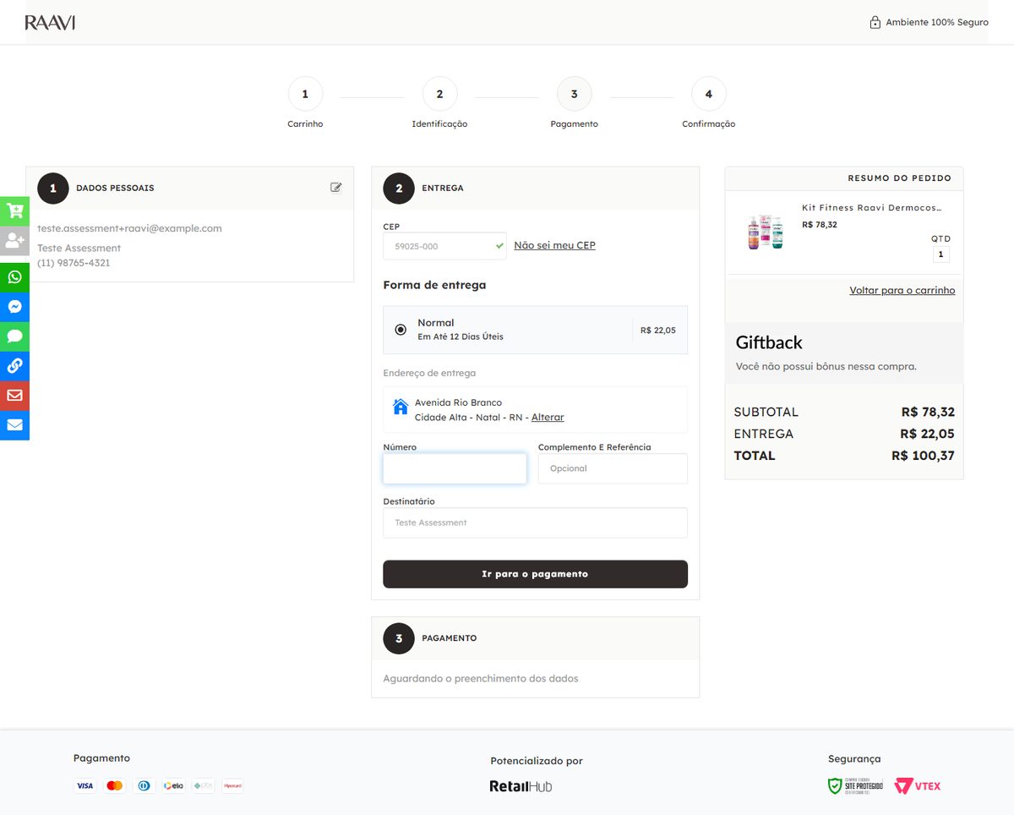Focus the Número input field

pos(455,468)
